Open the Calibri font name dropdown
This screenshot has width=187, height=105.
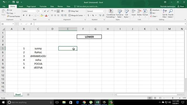[36, 11]
